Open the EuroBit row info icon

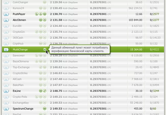[x=6, y=26]
